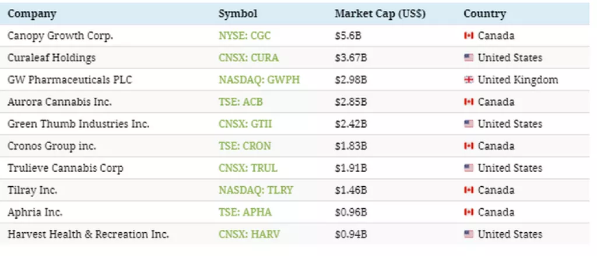Image resolution: width=597 pixels, height=256 pixels.
Task: Click the Canada flag in Canopy Growth row
Action: 468,35
